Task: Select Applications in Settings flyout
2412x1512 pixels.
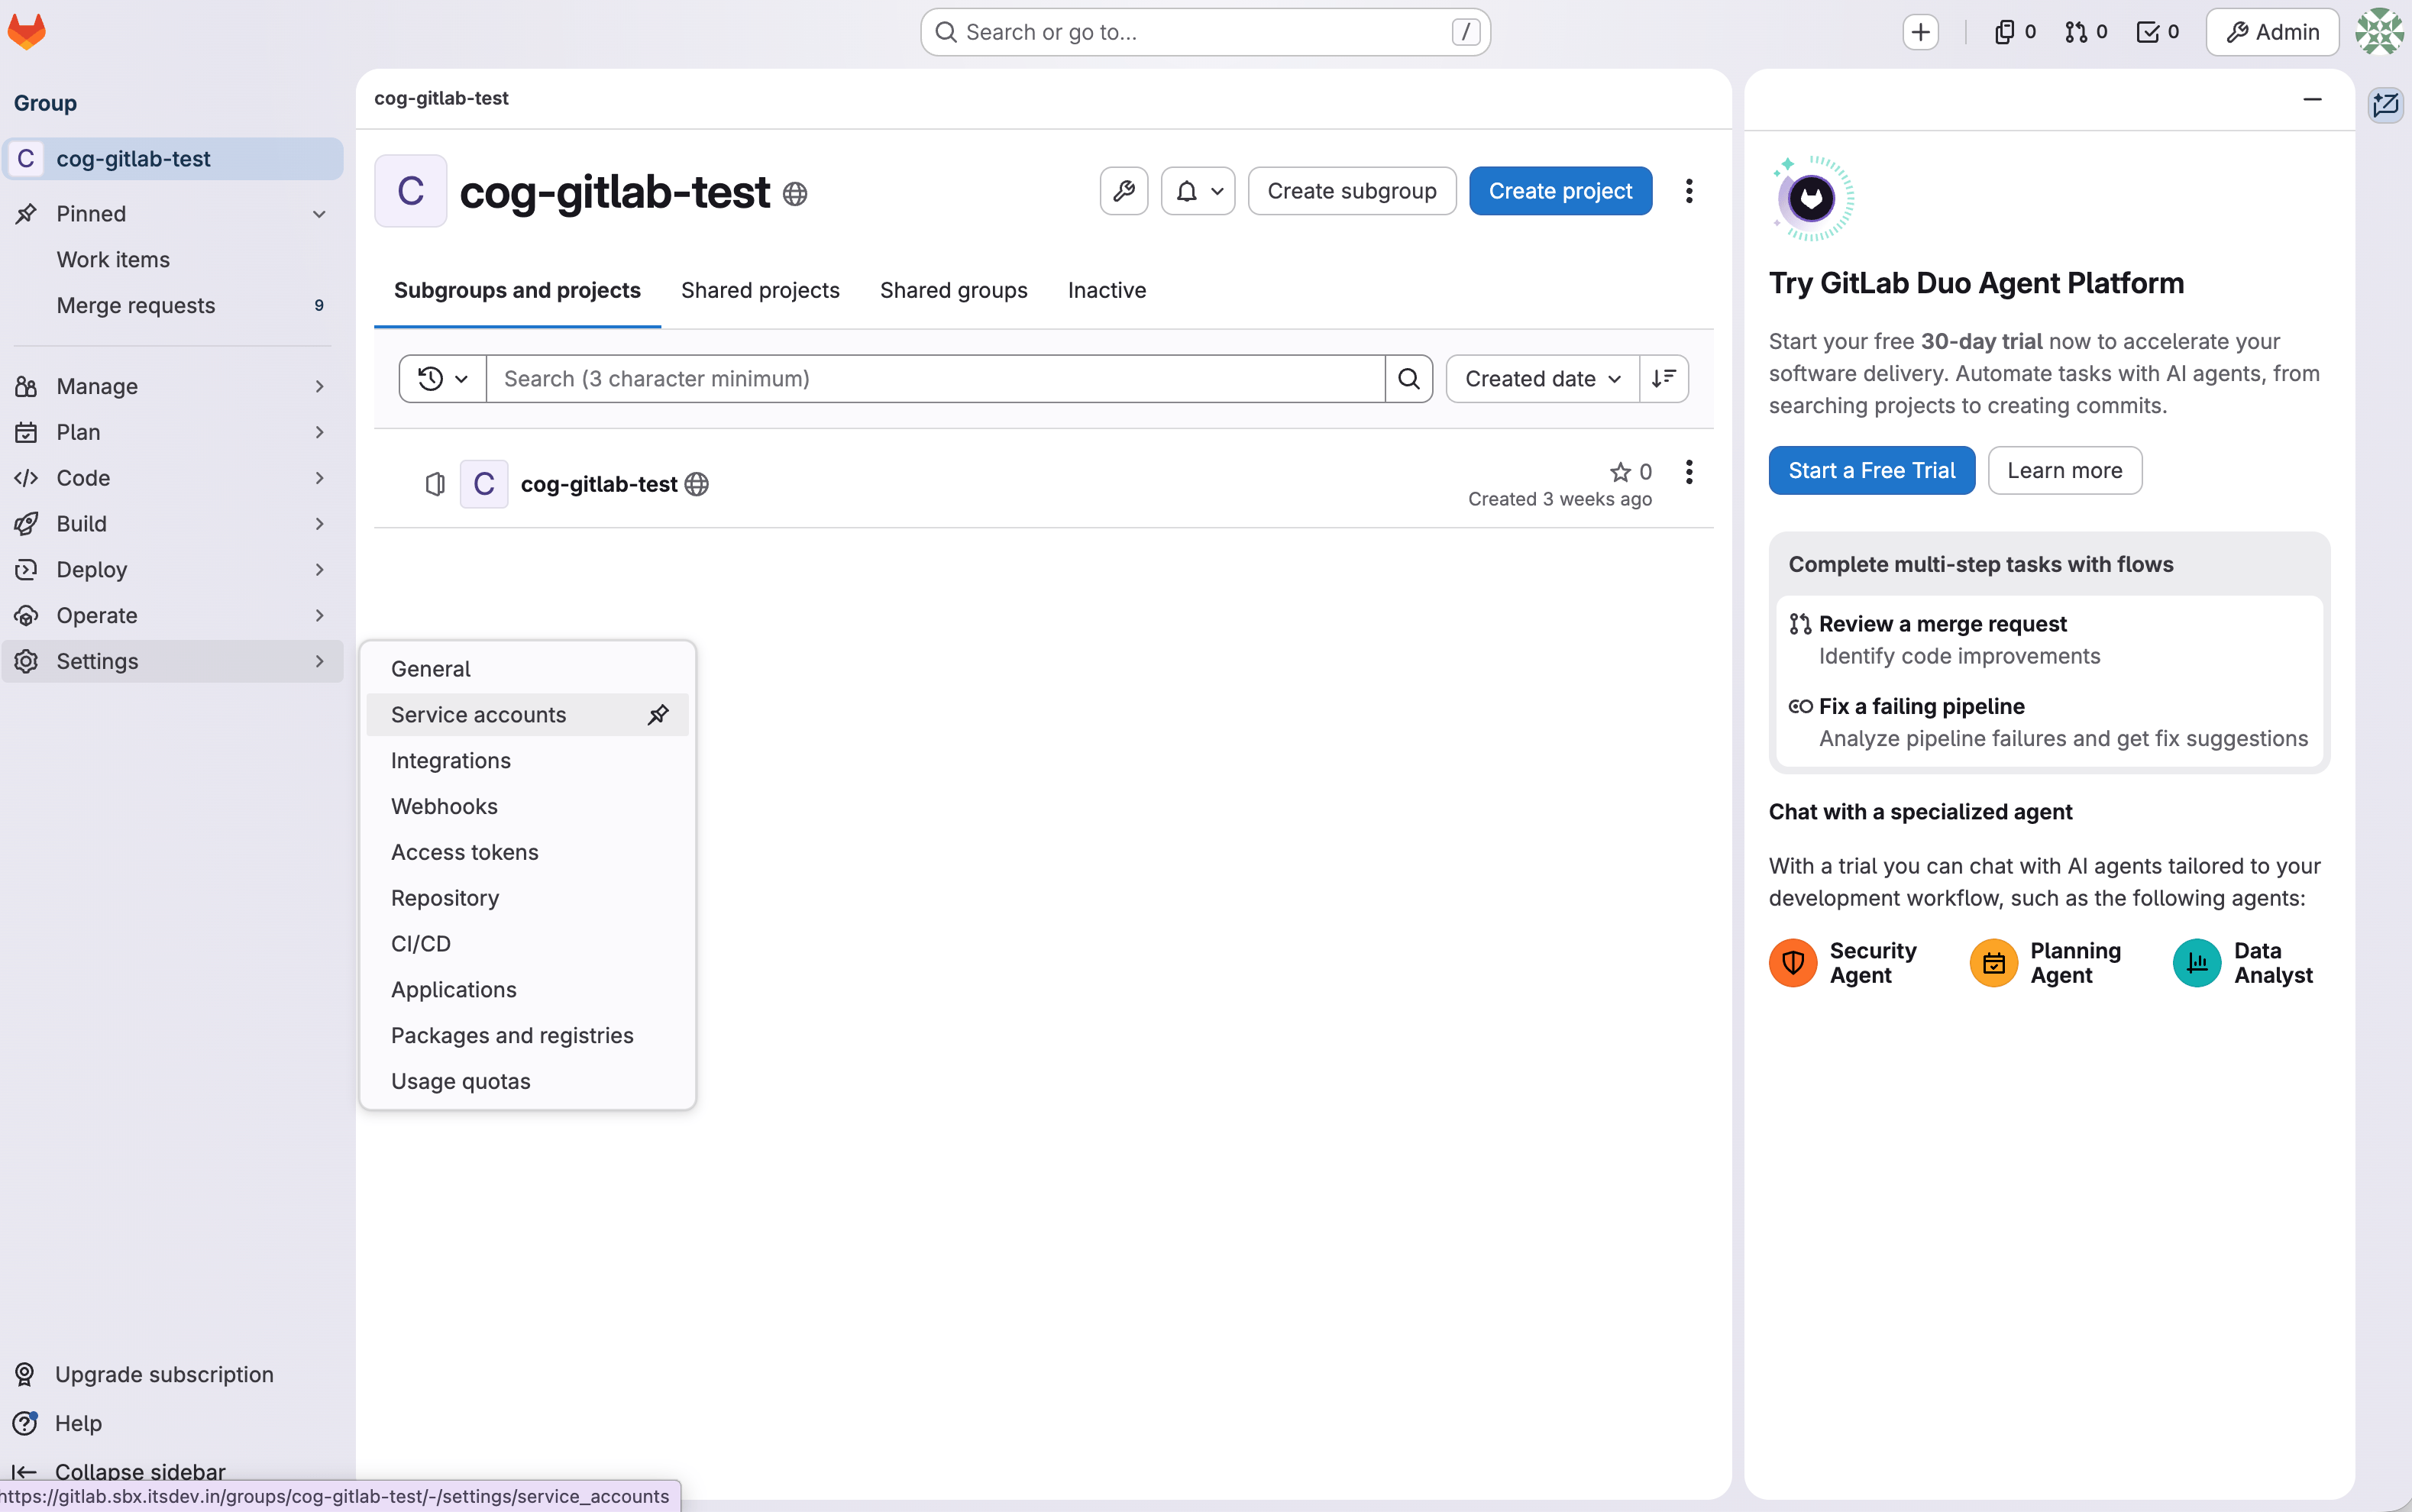Action: tap(527, 990)
